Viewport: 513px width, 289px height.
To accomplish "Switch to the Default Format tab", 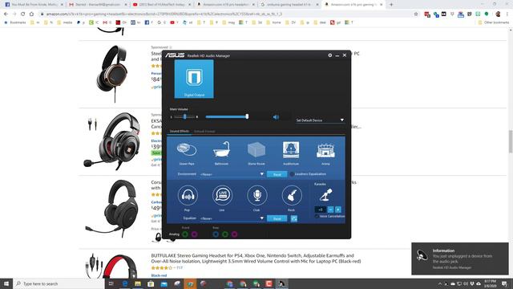I will [x=204, y=131].
